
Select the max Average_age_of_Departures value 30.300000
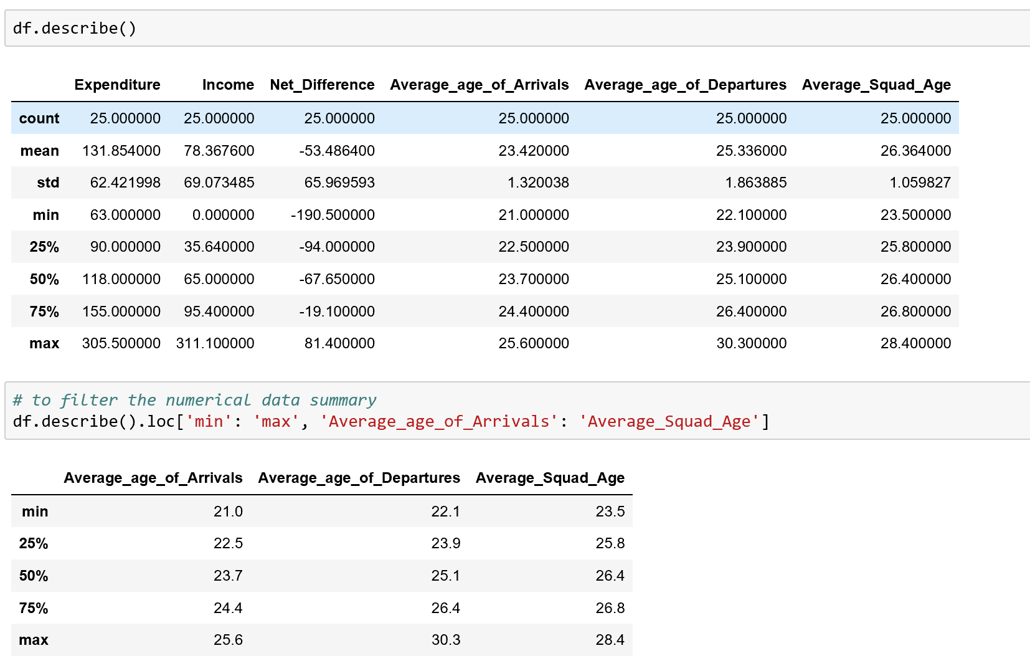coord(751,343)
